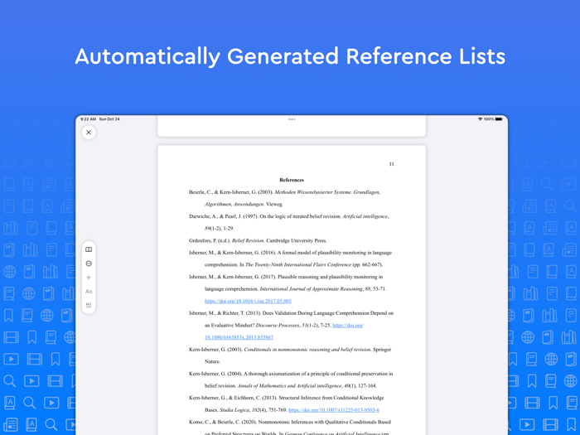Click the Komo & Beierle (2020) reference

(x=290, y=428)
